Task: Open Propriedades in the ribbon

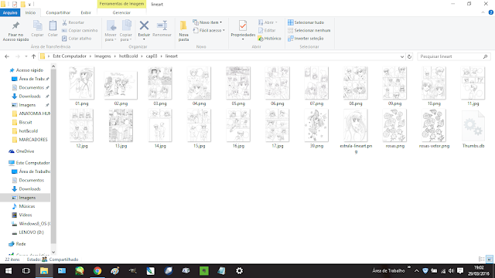Action: [x=243, y=29]
